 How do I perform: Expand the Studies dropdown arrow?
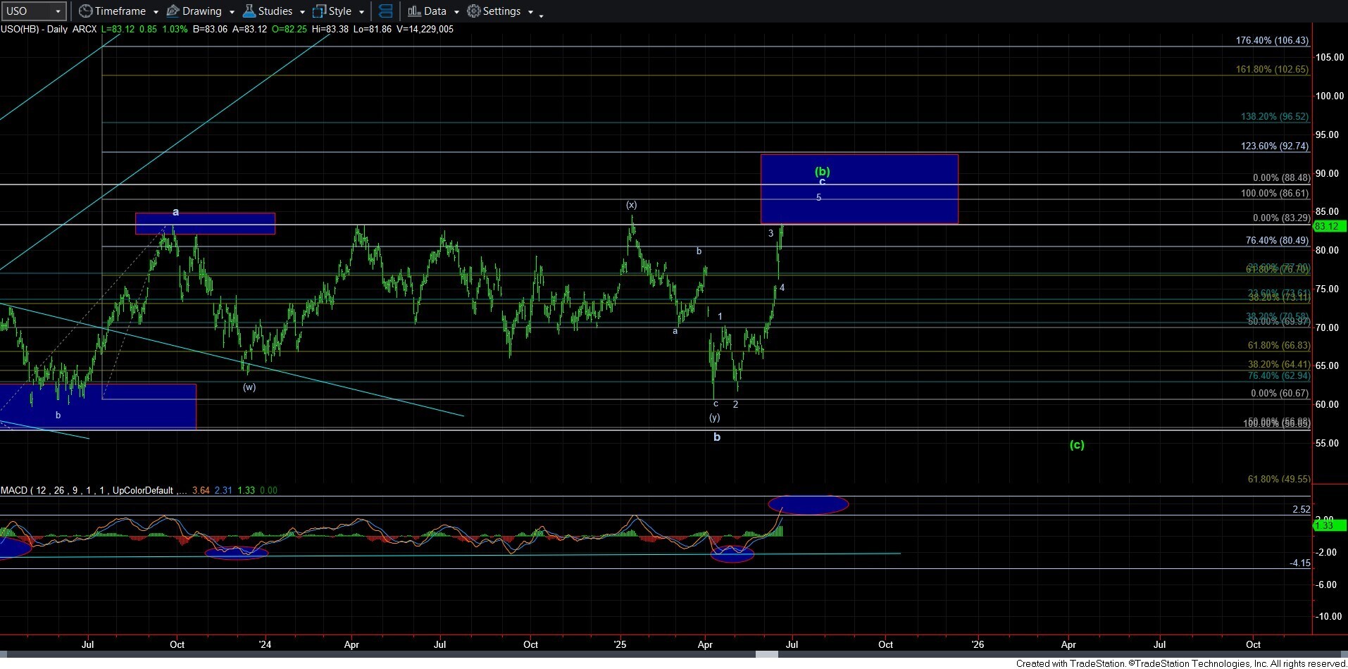coord(302,12)
